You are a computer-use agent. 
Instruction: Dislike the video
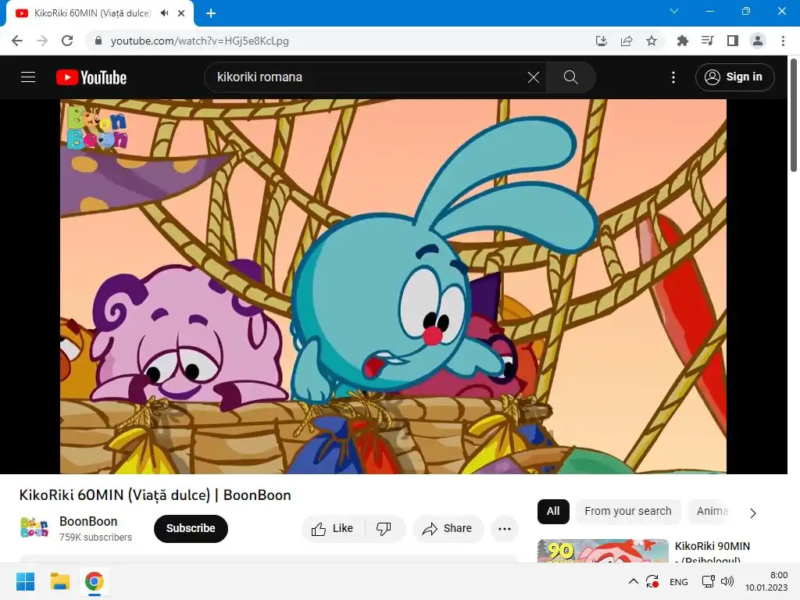click(384, 529)
